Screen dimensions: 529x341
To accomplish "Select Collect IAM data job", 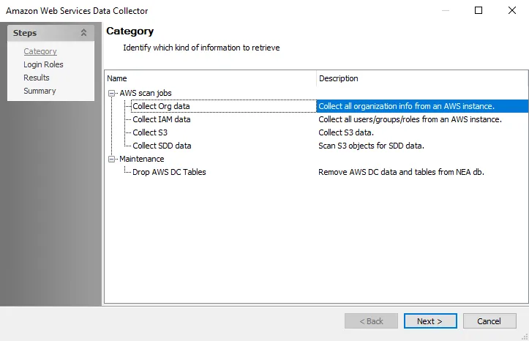I will [x=161, y=119].
